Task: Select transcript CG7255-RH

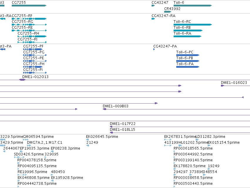Action: [32, 36]
